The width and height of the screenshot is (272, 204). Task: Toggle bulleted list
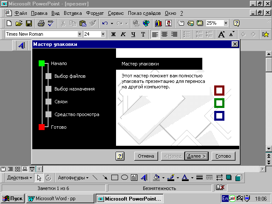pos(187,34)
